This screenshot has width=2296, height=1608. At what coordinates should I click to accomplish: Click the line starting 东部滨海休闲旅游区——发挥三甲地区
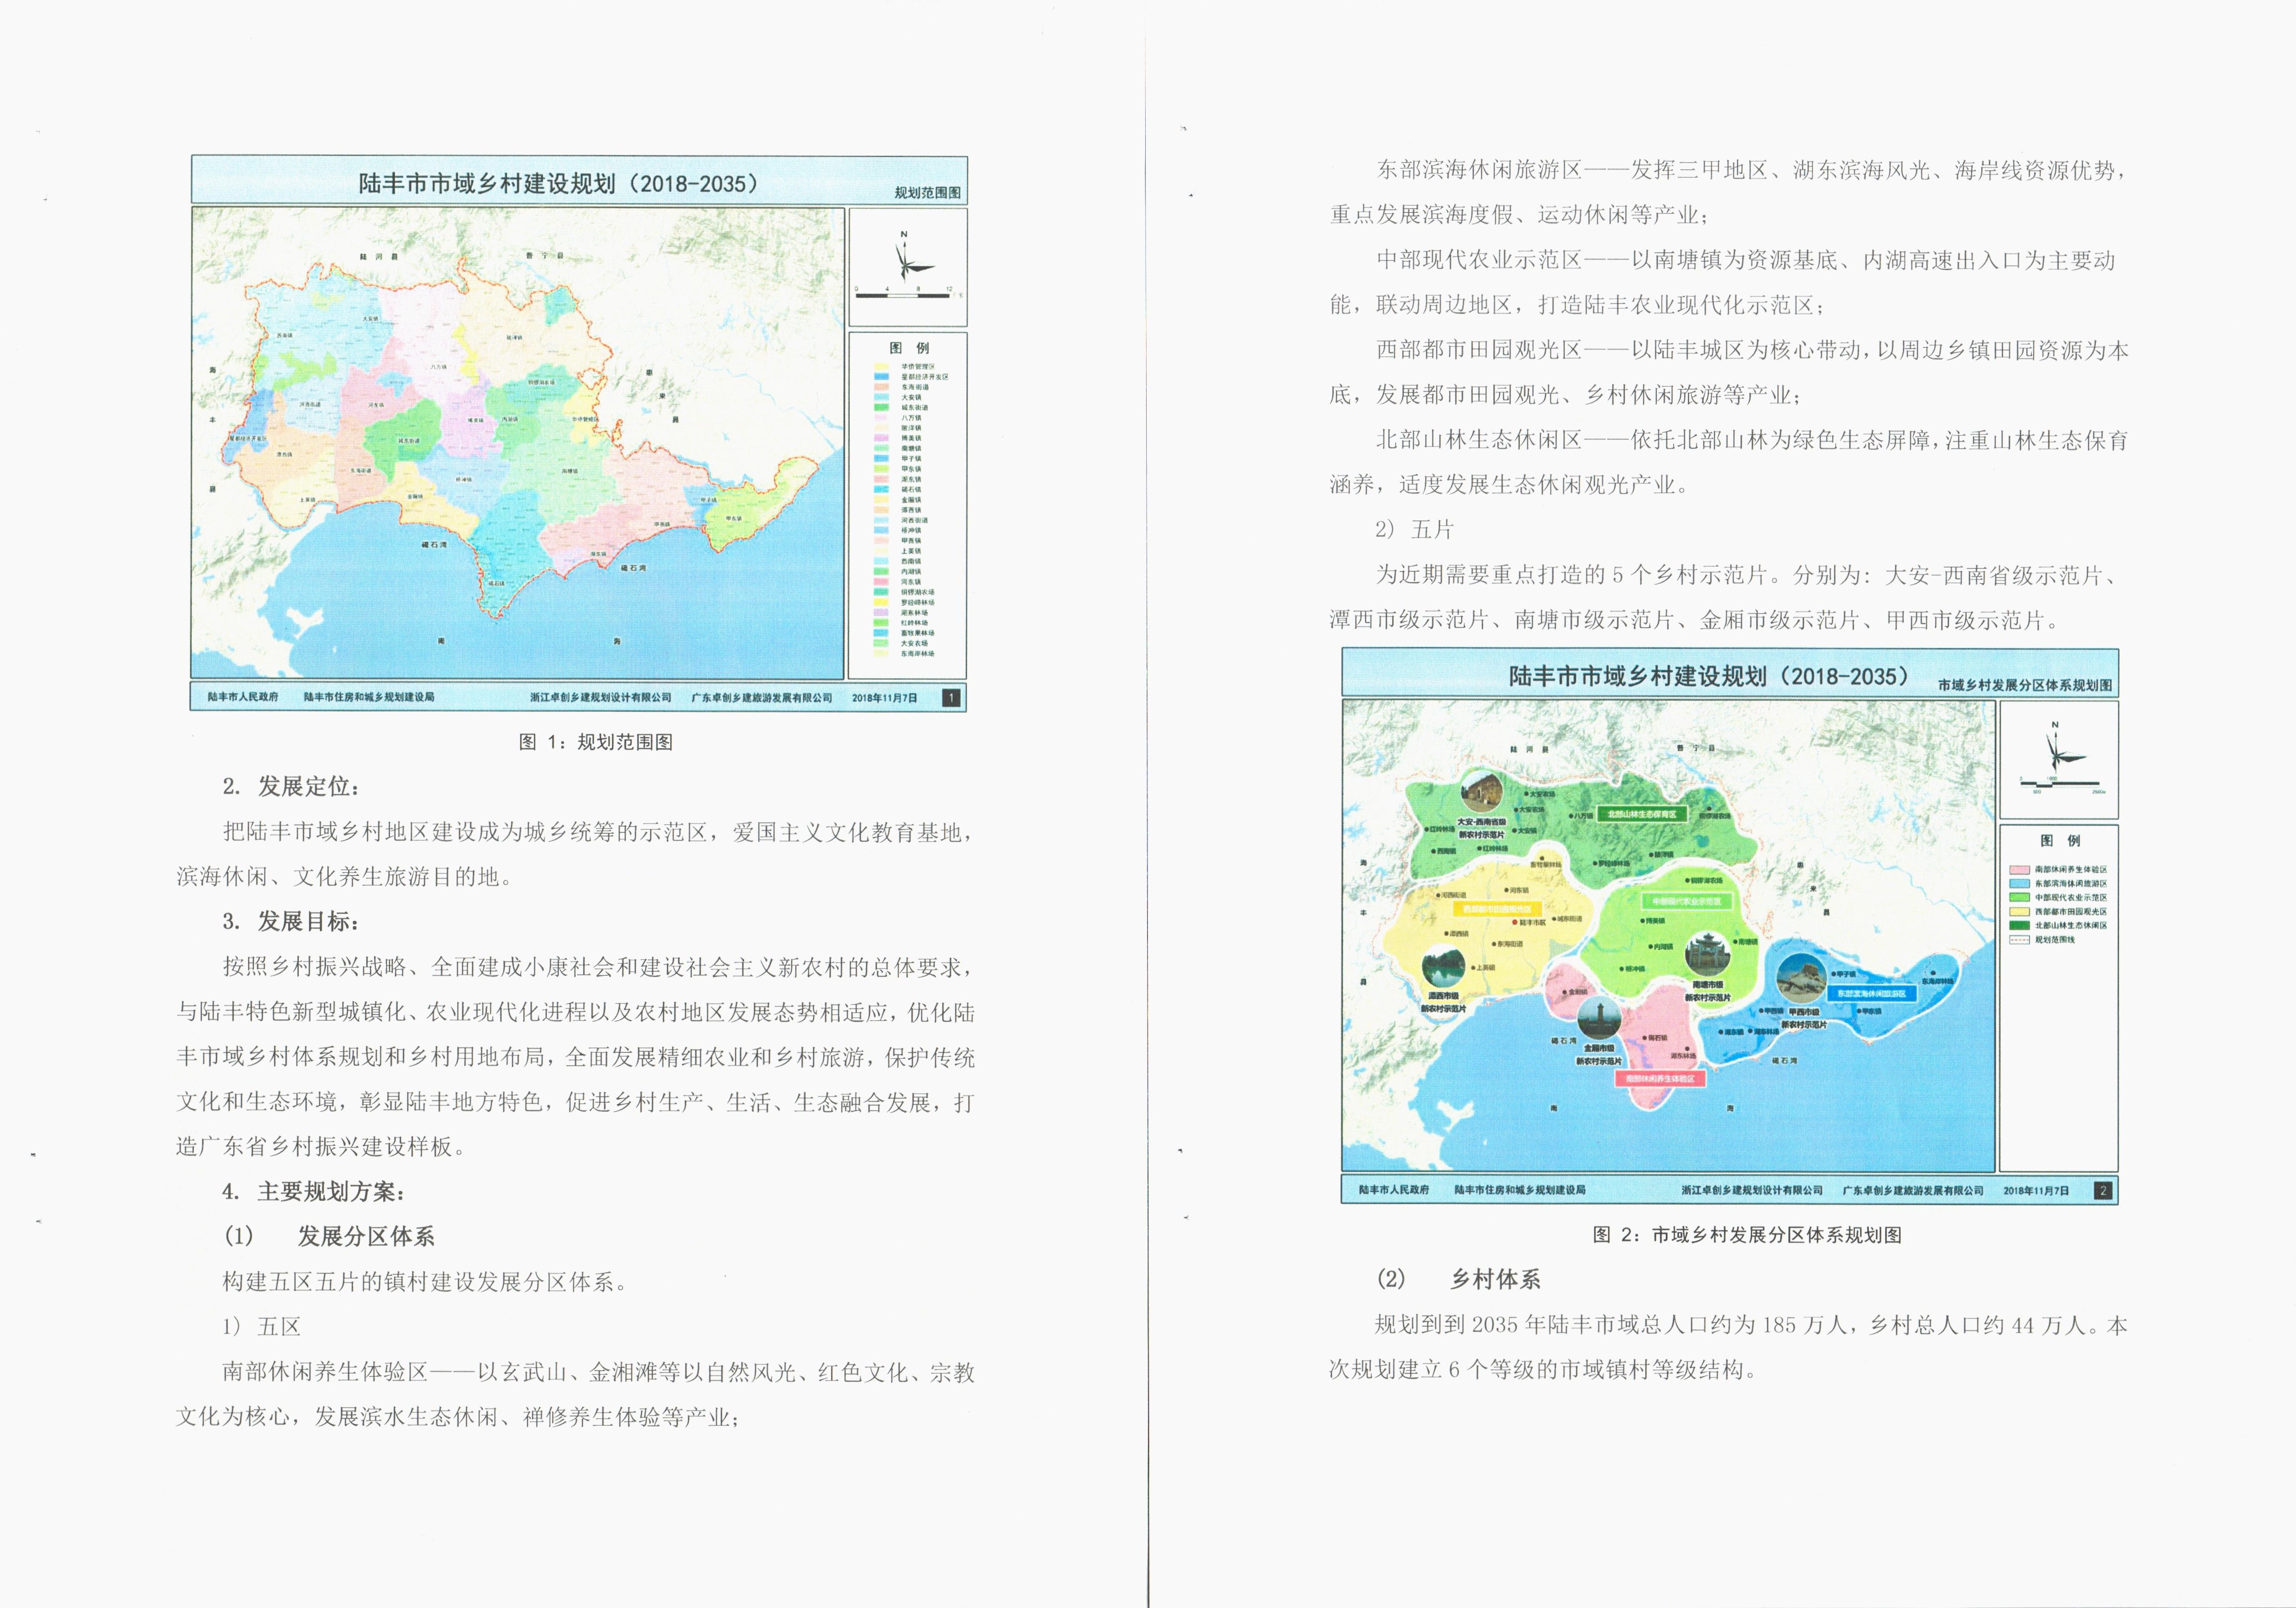pos(1751,170)
